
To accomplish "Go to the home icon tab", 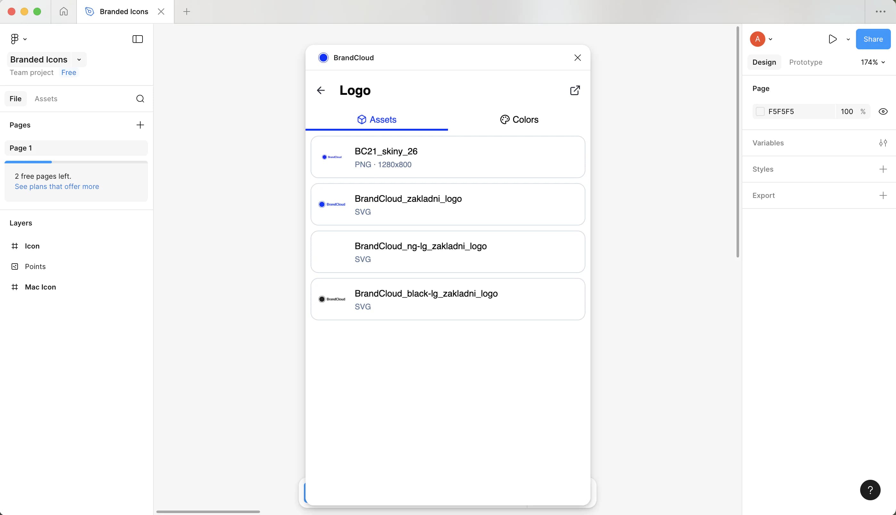I will point(64,12).
